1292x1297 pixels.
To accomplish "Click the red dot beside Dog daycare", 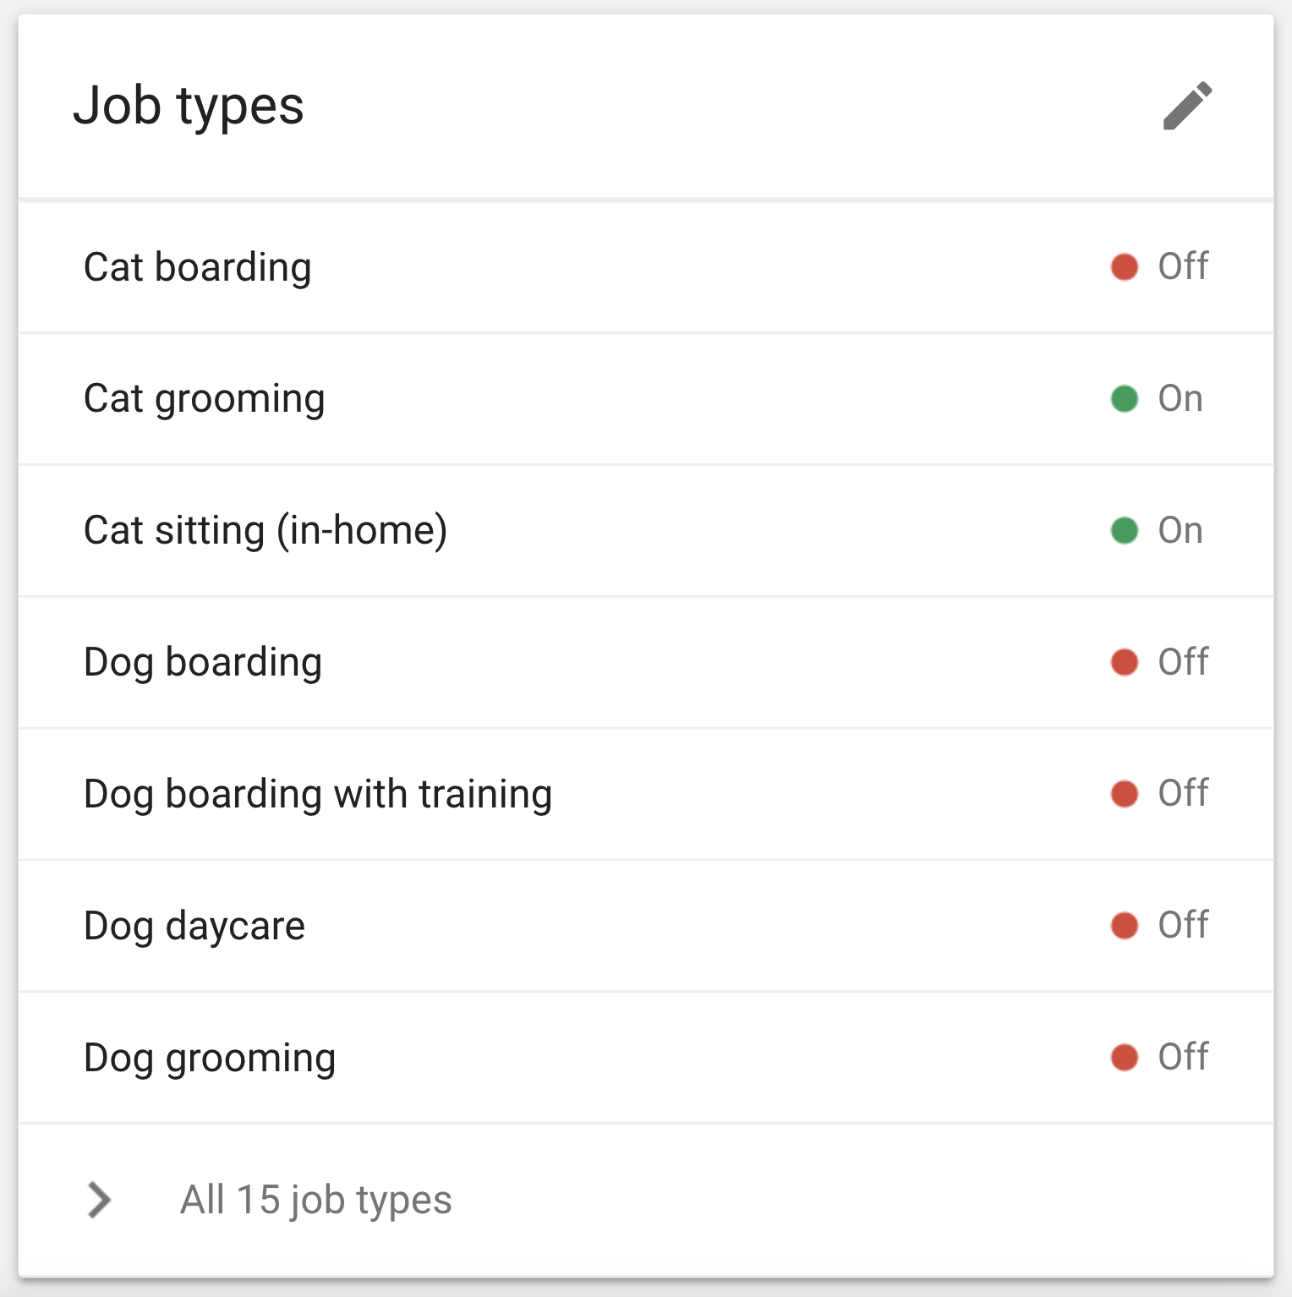I will coord(1124,925).
